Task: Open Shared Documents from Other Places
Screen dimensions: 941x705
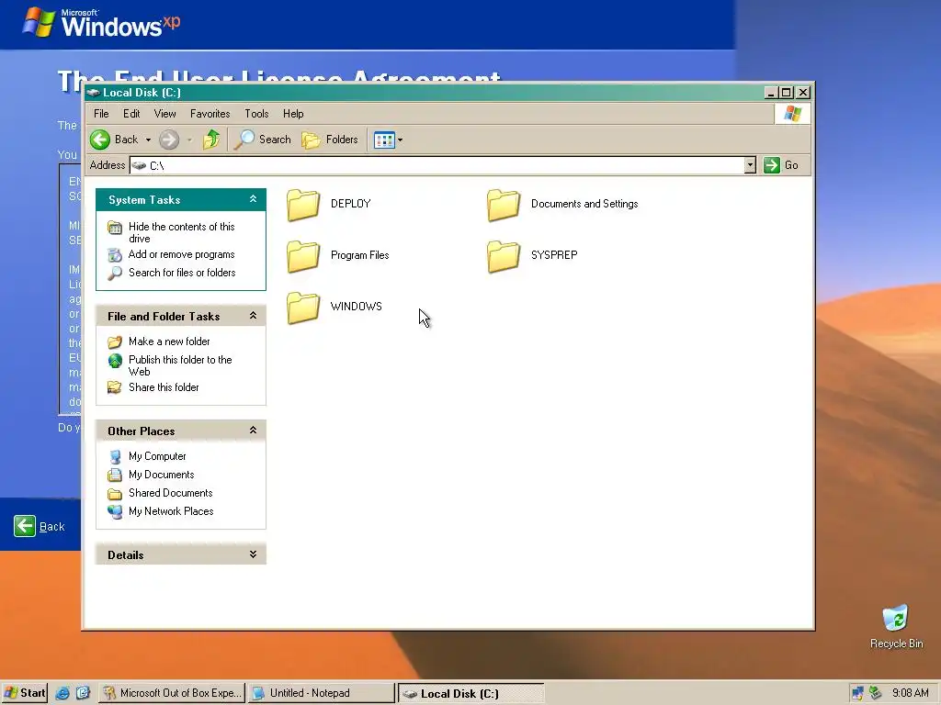Action: click(170, 493)
